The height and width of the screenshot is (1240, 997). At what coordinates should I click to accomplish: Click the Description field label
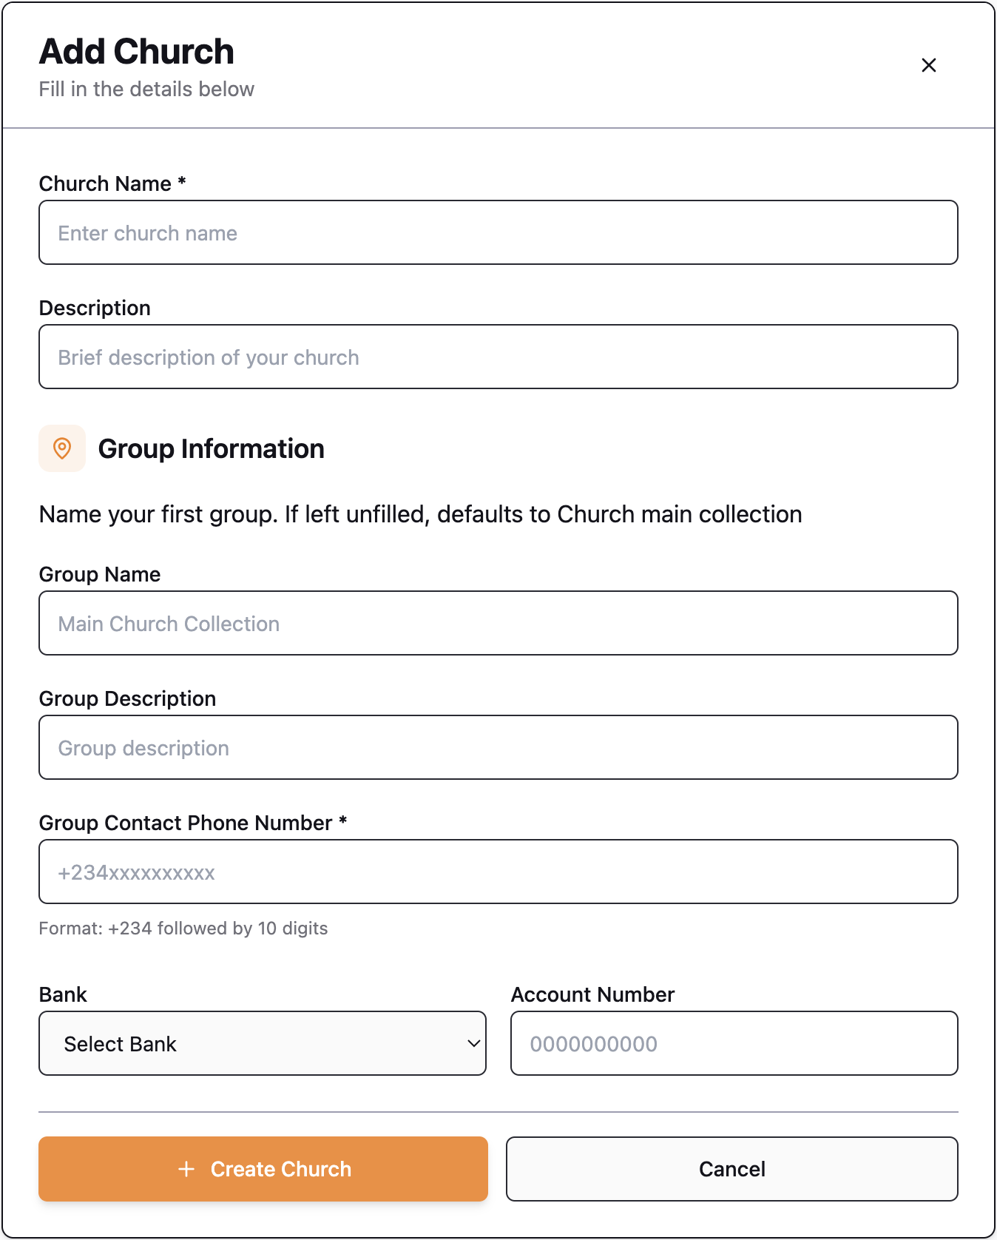click(x=95, y=308)
